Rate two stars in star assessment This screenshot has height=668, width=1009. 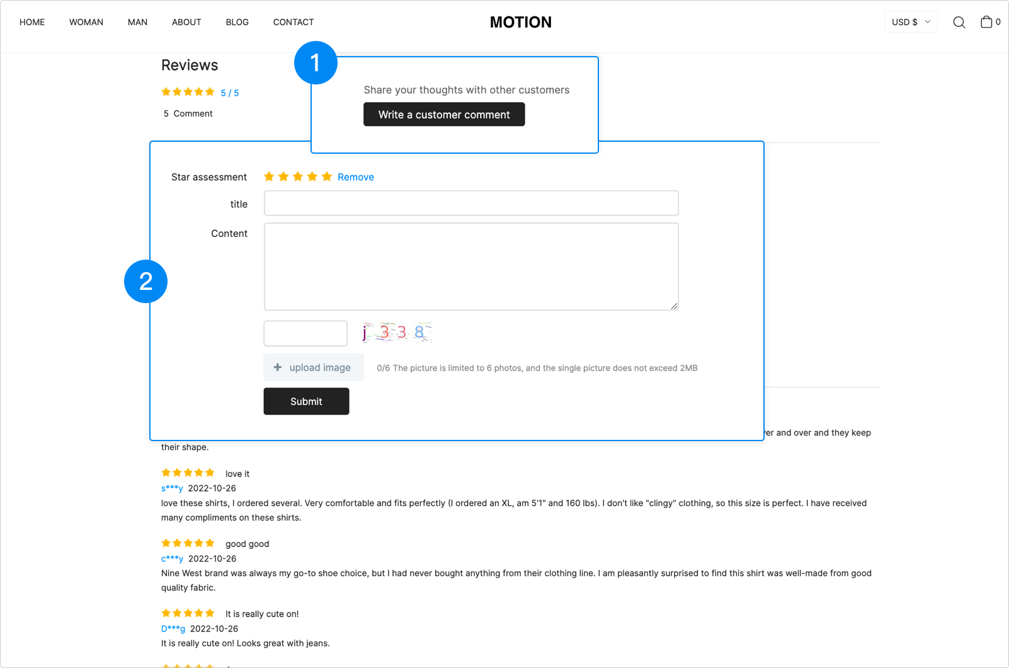[283, 176]
